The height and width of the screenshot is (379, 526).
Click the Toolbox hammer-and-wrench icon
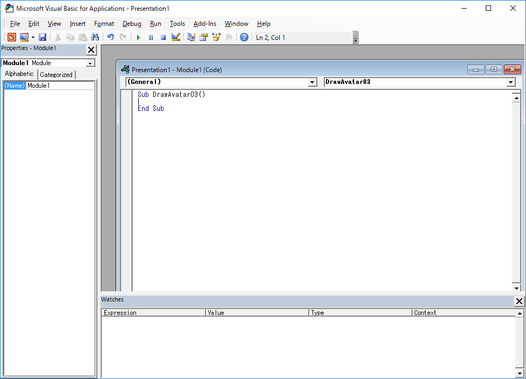pyautogui.click(x=229, y=37)
